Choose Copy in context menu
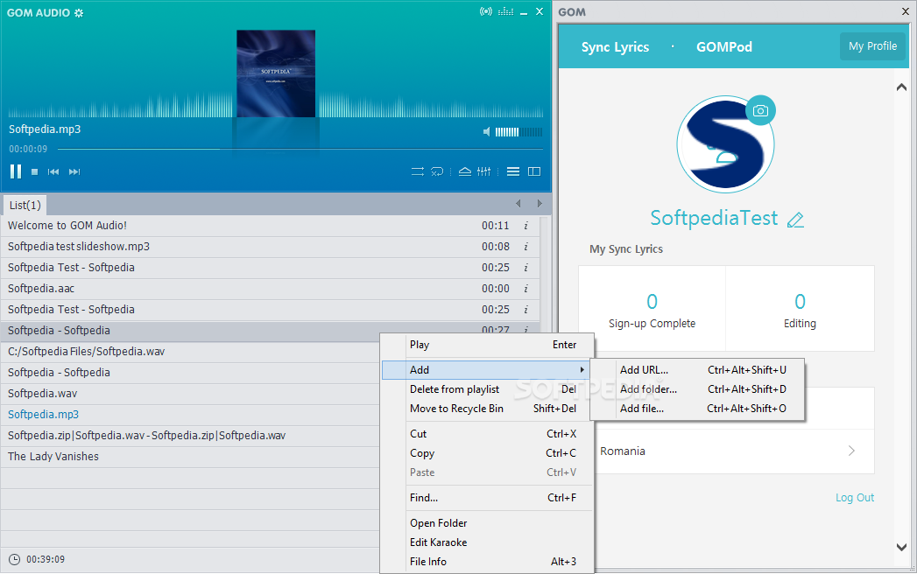917x574 pixels. 488,453
